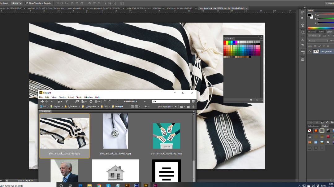Click Open in Camera Raw icon

[91, 102]
